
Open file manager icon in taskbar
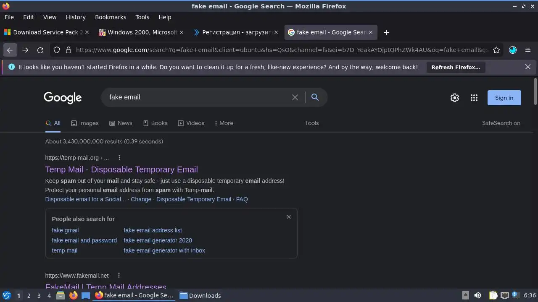pyautogui.click(x=61, y=295)
